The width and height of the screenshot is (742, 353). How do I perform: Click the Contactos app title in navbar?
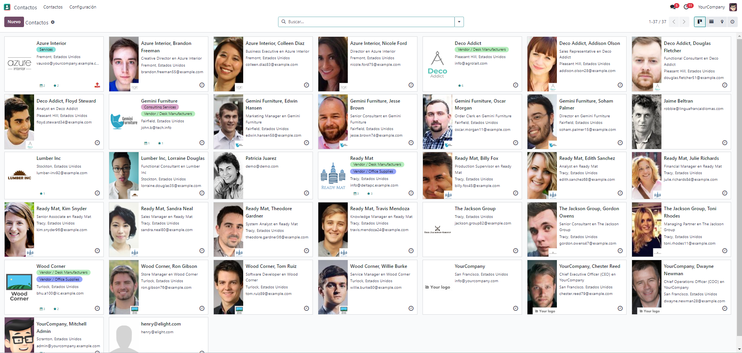(25, 7)
